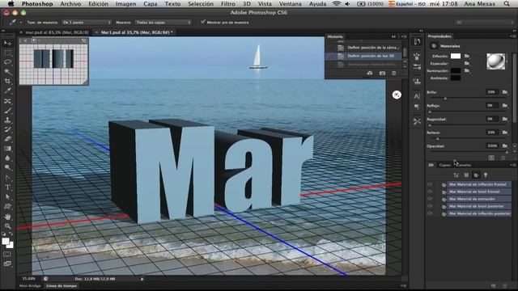Change screen mode icon at toolbox bottom

click(x=7, y=264)
